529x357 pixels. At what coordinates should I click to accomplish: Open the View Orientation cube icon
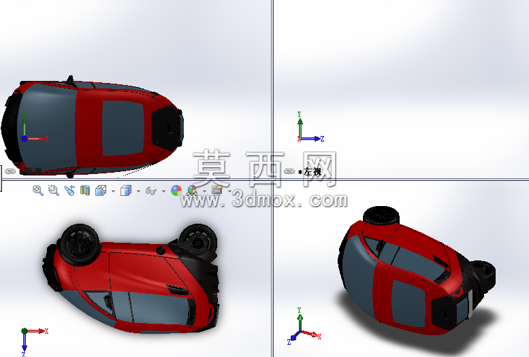click(x=101, y=190)
